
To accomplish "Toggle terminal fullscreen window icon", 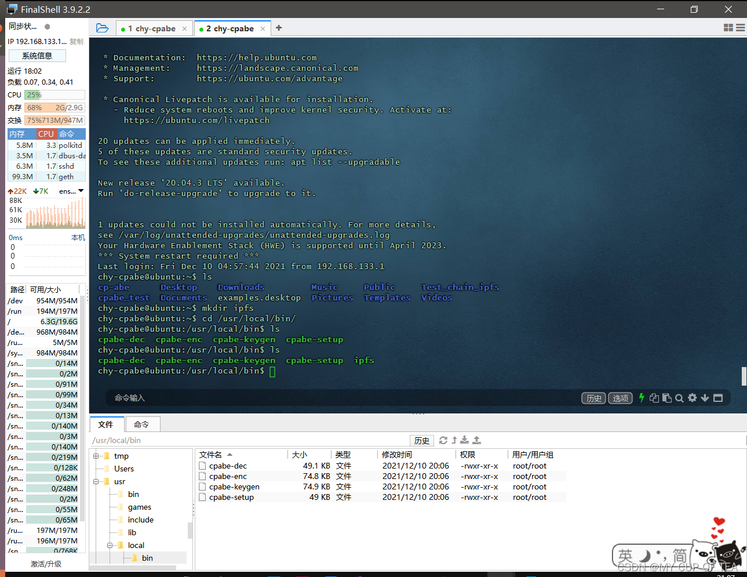I will [x=718, y=398].
